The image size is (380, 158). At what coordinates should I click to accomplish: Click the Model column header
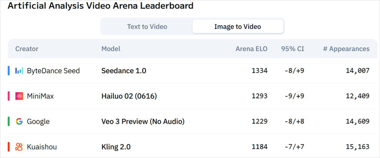[x=111, y=49]
